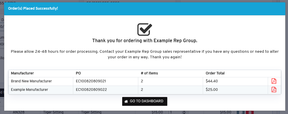Click the red trash delete icon
Image resolution: width=288 pixels, height=114 pixels.
point(250,112)
